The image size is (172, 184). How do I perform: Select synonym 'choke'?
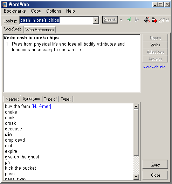(x=11, y=112)
